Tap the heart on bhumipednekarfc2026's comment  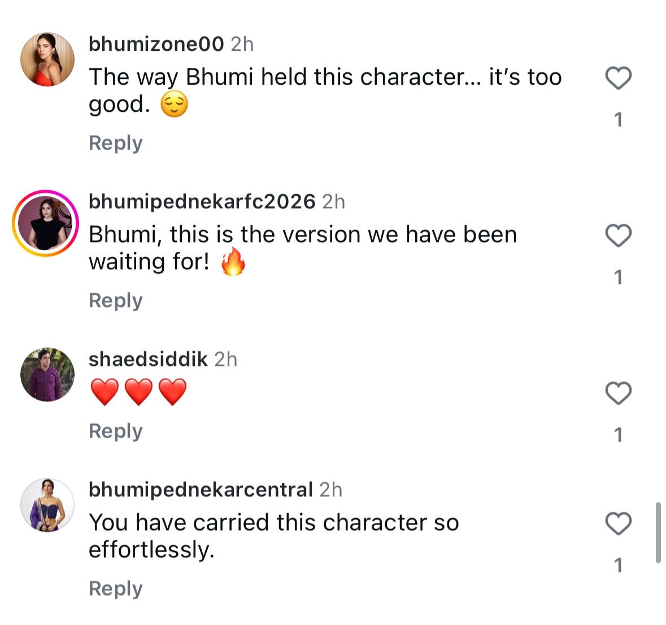coord(618,235)
